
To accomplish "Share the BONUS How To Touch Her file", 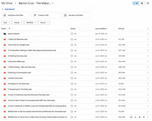I will pos(131,117).
